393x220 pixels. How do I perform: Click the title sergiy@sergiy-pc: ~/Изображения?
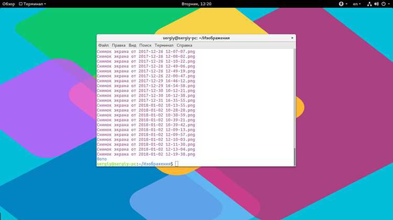coord(196,38)
